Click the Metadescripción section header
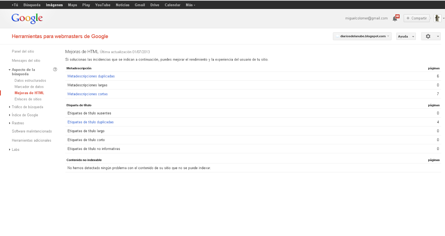445x236 pixels. pos(79,68)
